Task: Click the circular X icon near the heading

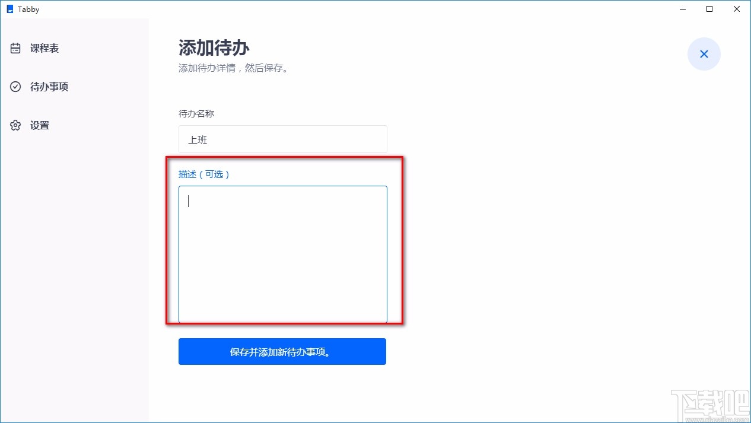Action: [704, 53]
